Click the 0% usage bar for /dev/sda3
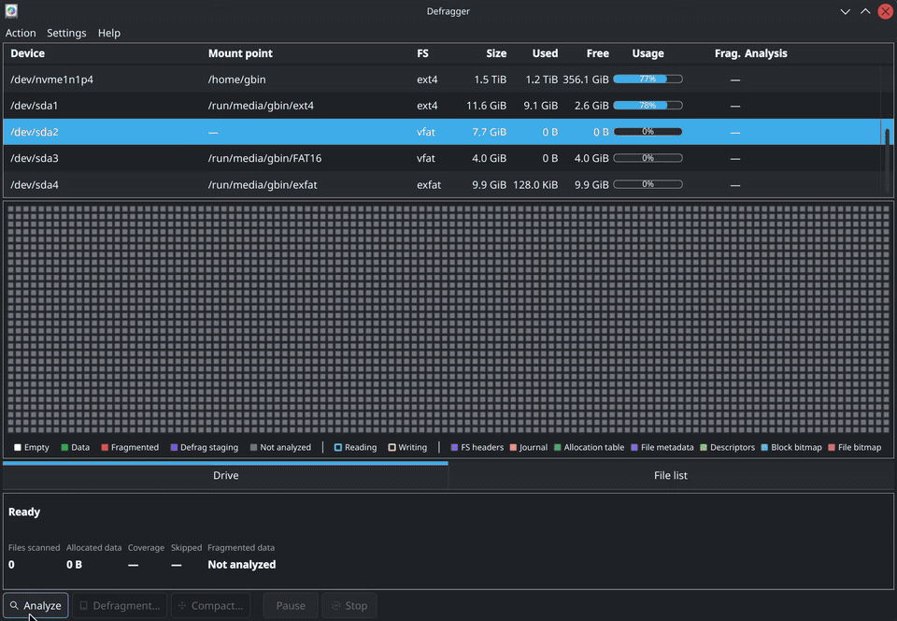 tap(648, 158)
